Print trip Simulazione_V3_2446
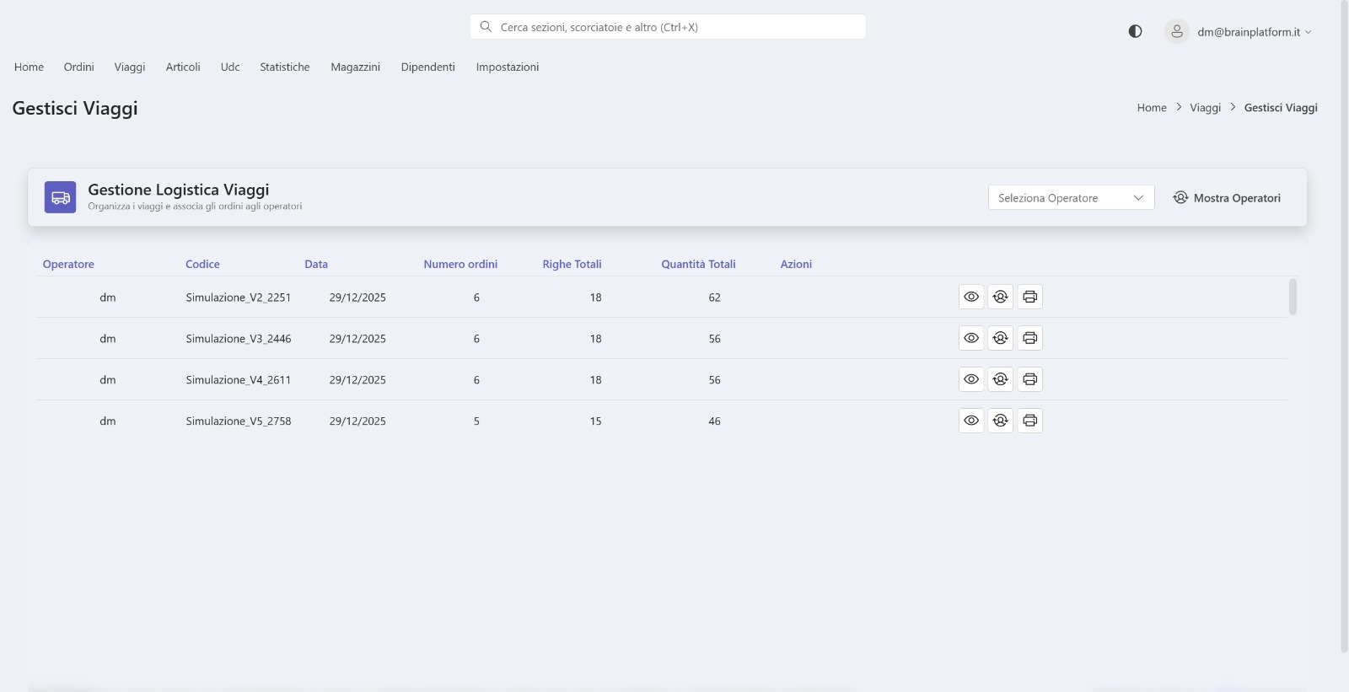The height and width of the screenshot is (692, 1349). (x=1030, y=338)
